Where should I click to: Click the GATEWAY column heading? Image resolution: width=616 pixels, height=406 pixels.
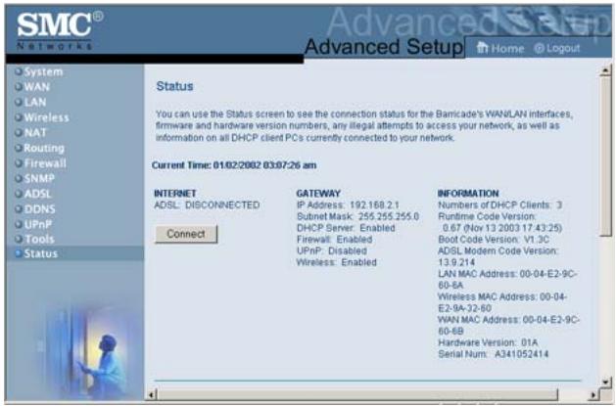pos(318,194)
